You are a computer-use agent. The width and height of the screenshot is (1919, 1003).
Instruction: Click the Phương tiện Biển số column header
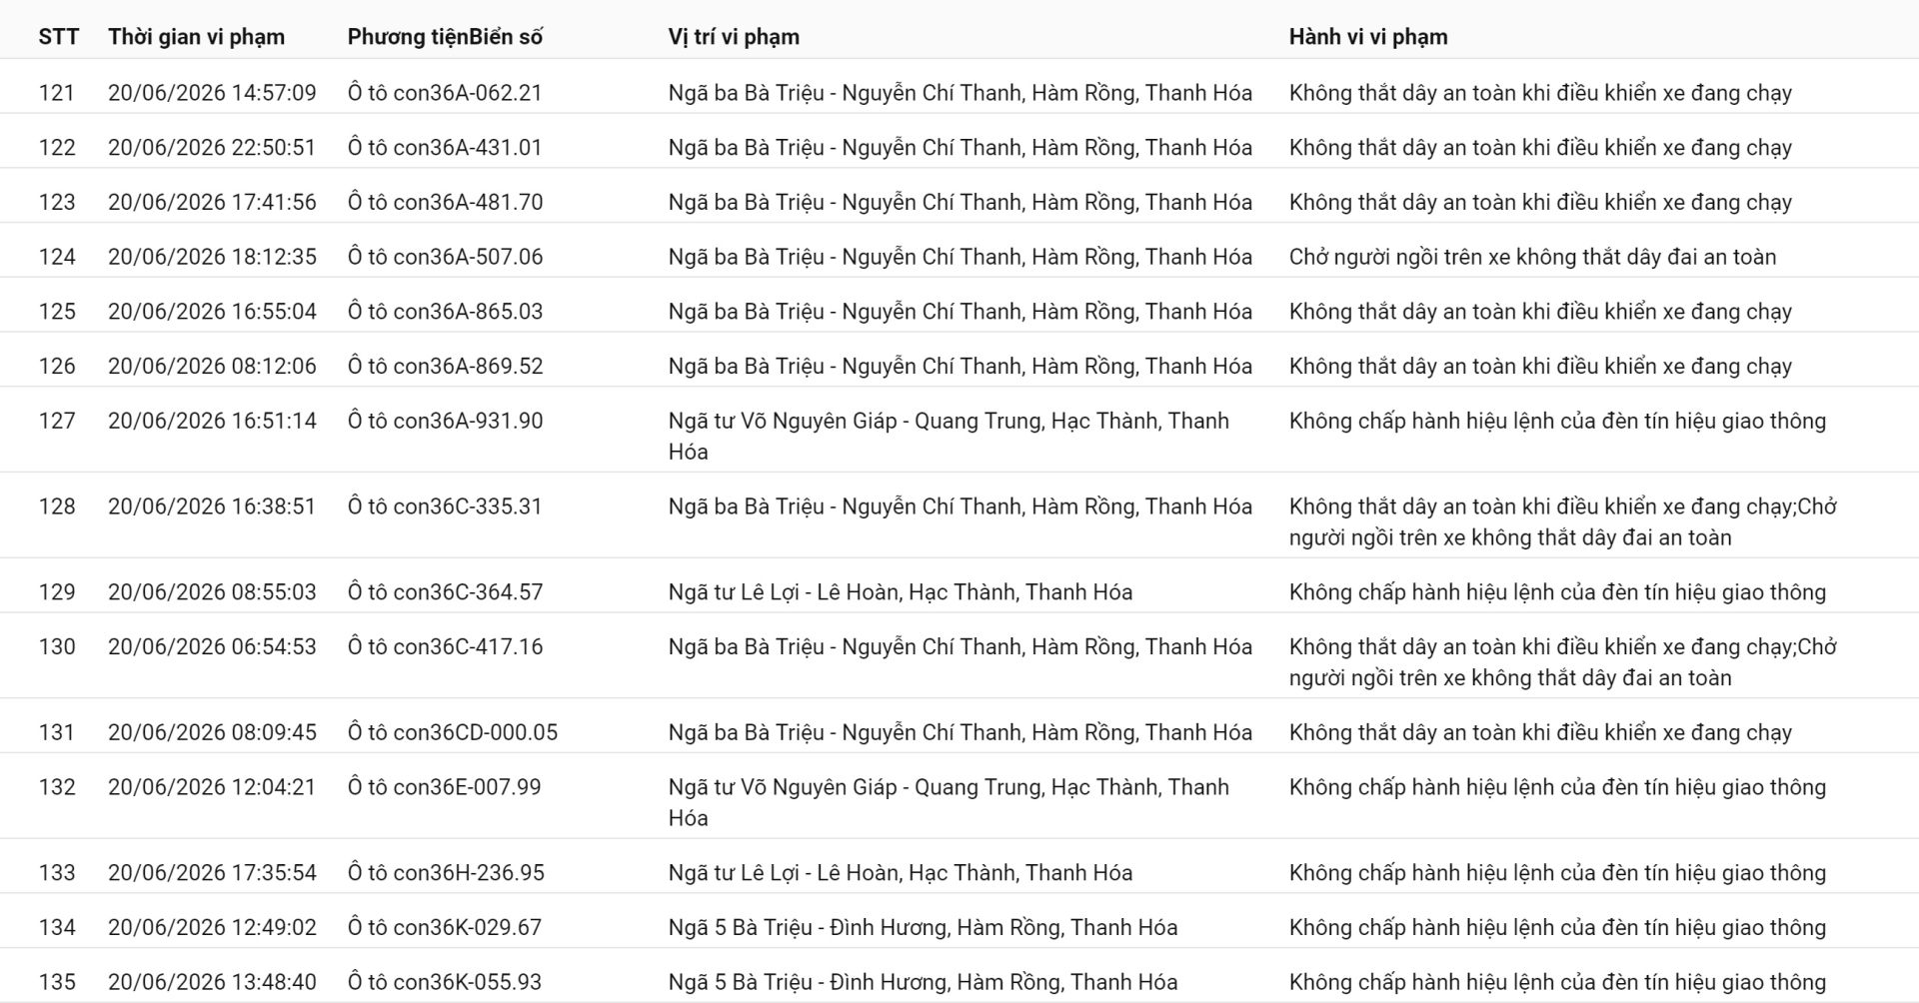[445, 37]
